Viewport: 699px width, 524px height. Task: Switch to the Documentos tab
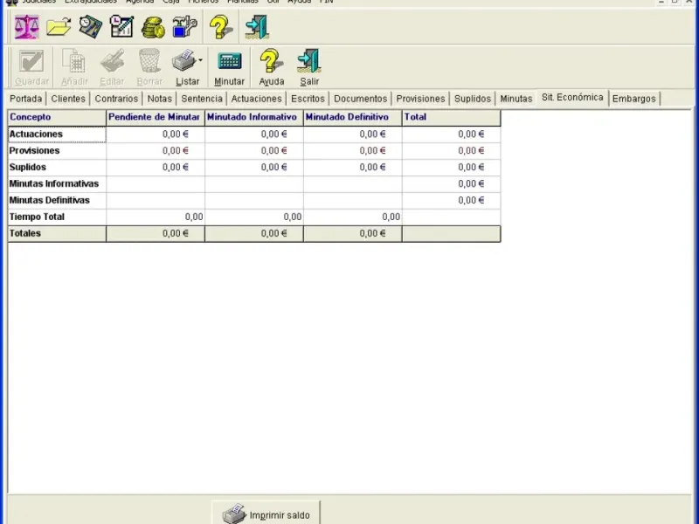click(x=361, y=99)
